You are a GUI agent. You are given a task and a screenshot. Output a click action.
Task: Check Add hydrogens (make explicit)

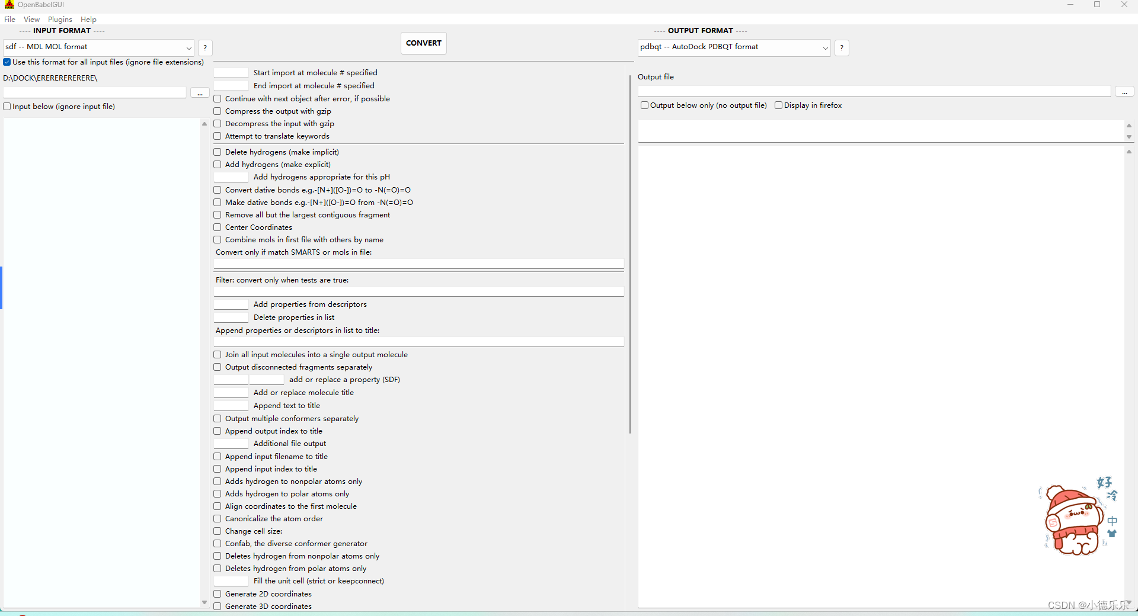218,165
